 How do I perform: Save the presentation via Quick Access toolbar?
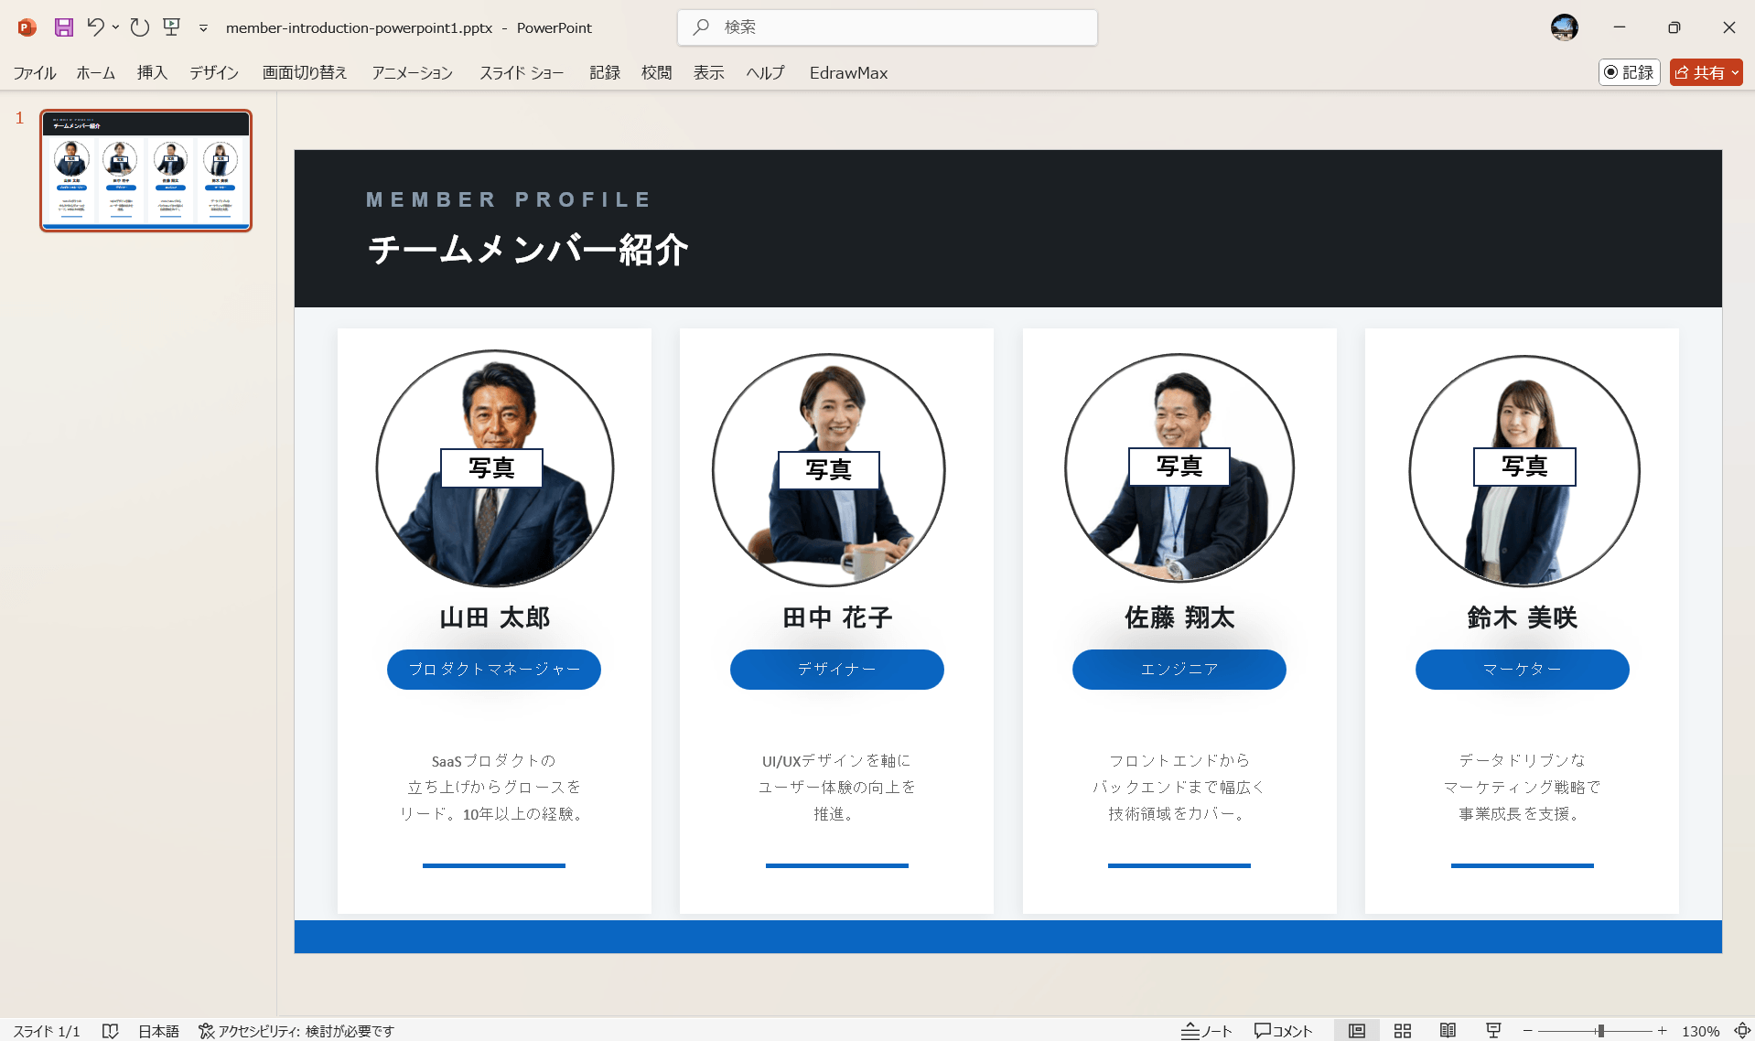63,27
